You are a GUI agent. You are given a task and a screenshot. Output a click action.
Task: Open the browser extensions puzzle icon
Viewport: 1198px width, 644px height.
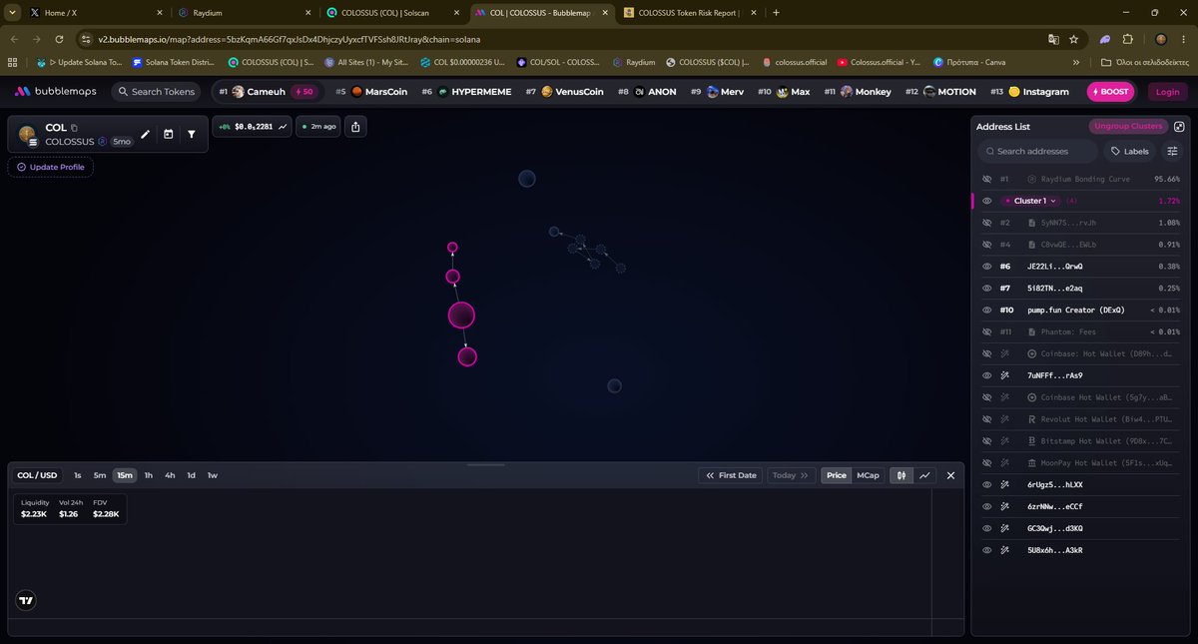coord(1127,39)
